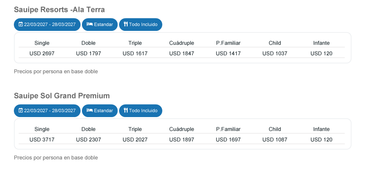Image resolution: width=367 pixels, height=176 pixels.
Task: Click cutlery icon in Ala Terra Todo Incluido badge
Action: pos(126,24)
